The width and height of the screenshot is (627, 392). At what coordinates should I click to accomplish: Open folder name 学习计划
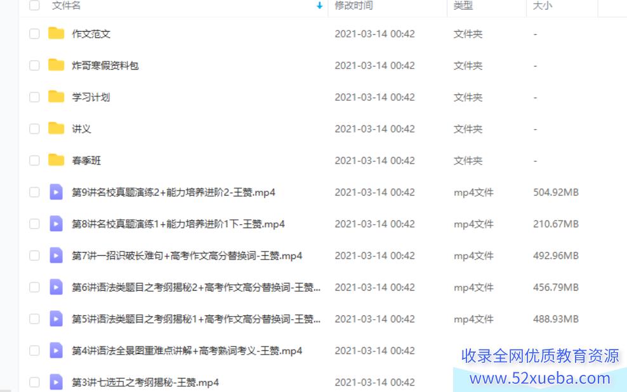pos(91,97)
